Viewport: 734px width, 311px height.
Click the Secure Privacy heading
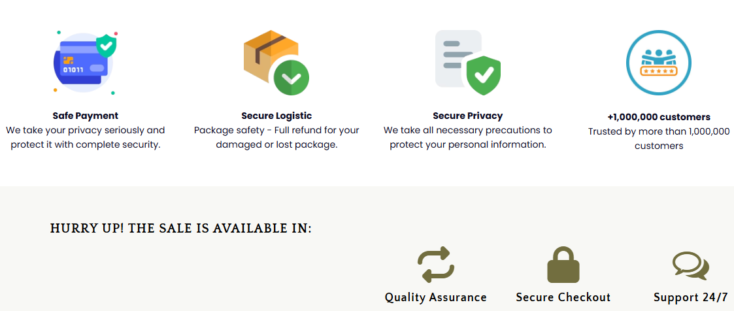[467, 116]
